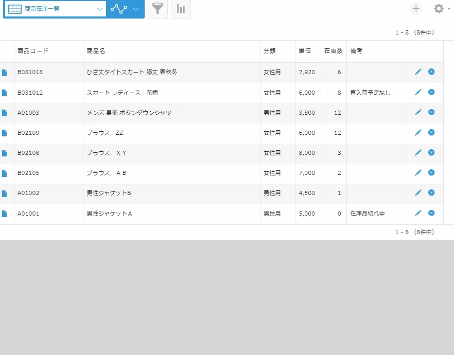Delete the B031018 record
This screenshot has height=355, width=454.
click(431, 72)
